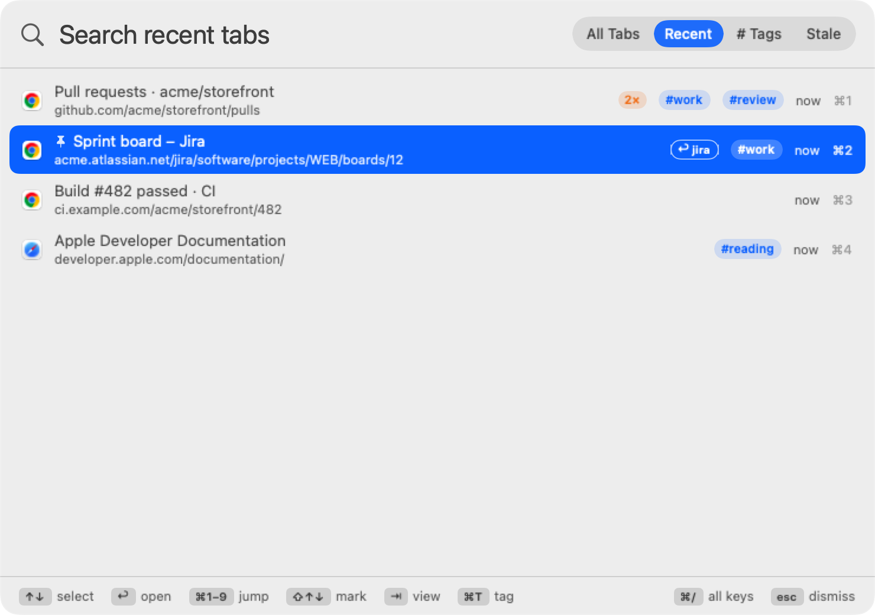This screenshot has height=615, width=875.
Task: Click github.com/acme/storefront/pulls URL
Action: 157,111
